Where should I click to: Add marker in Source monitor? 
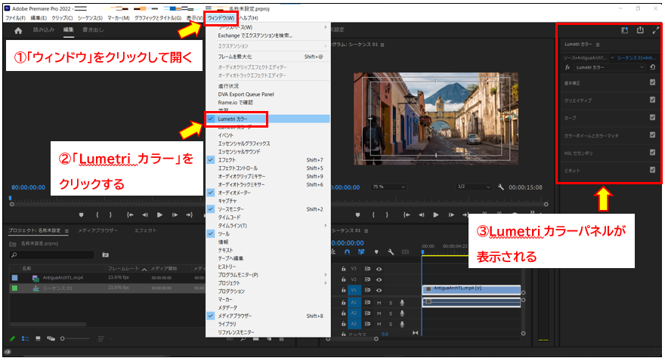tap(82, 214)
